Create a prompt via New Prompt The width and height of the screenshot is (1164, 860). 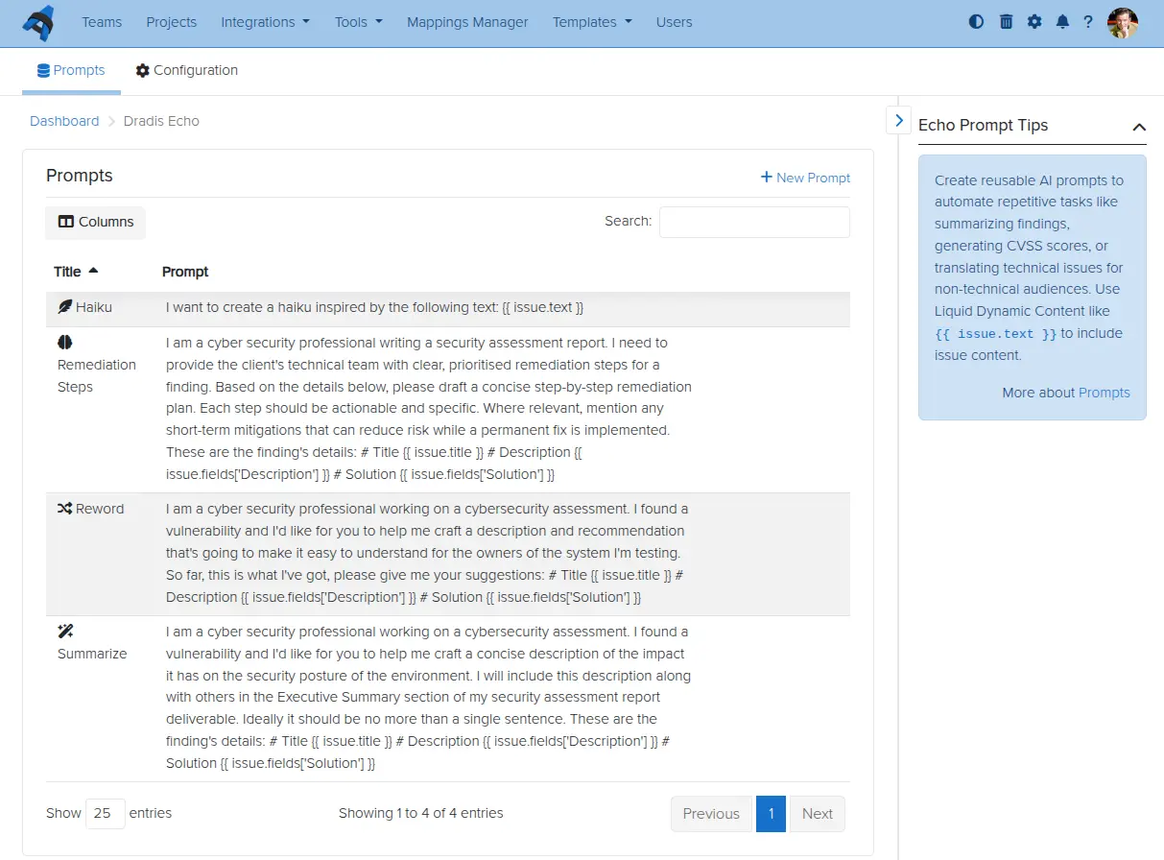(805, 178)
